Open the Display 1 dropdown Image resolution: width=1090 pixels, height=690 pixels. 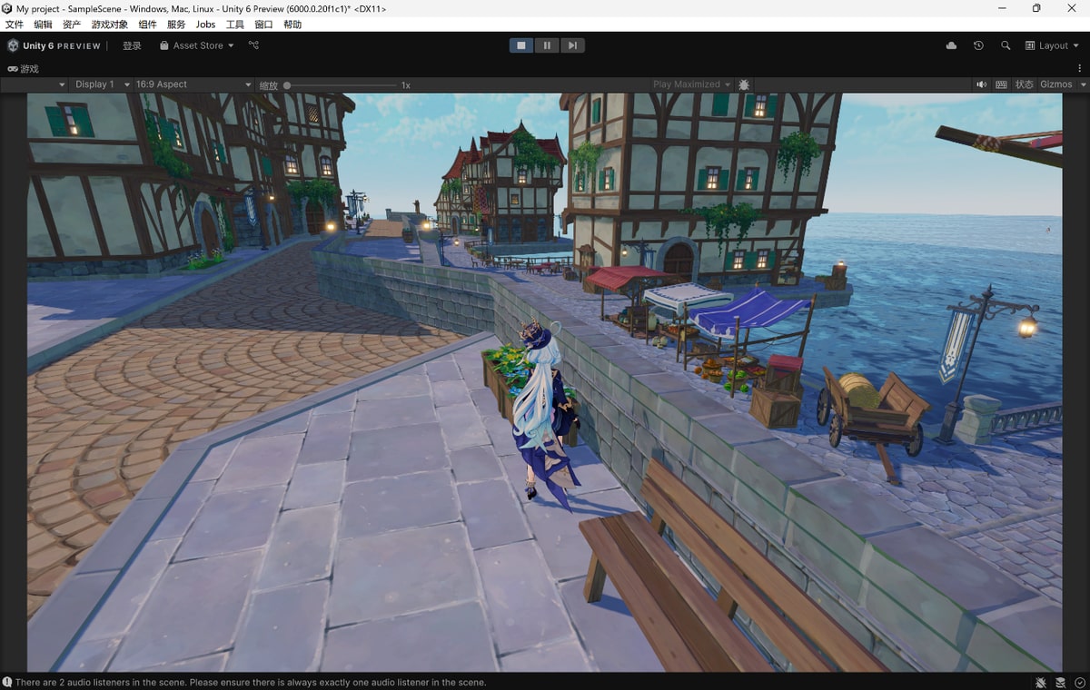pos(101,84)
